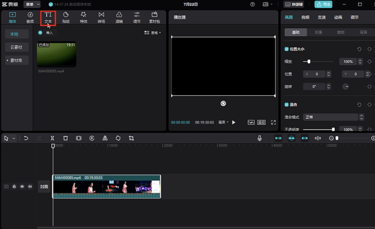Expand the 素材库 tree item

17,60
